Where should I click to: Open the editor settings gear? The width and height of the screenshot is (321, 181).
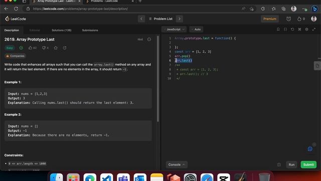[x=306, y=29]
